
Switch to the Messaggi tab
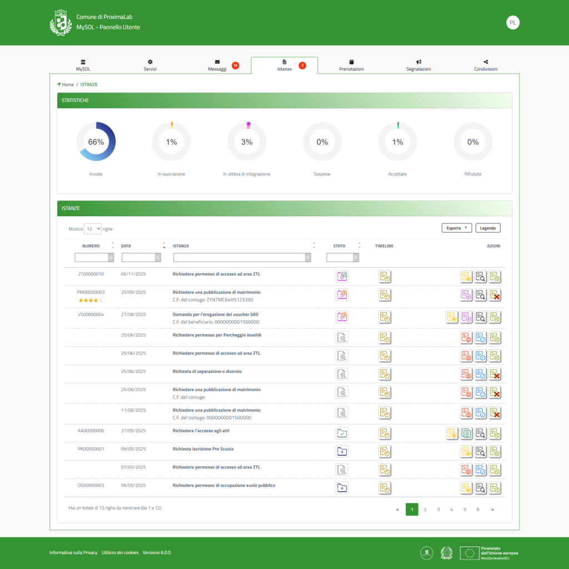[x=218, y=65]
